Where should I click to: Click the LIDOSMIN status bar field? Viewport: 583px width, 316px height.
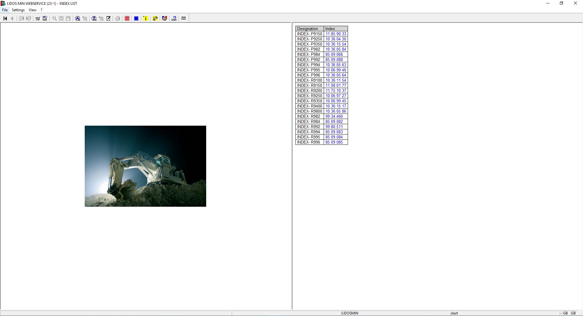[395, 313]
